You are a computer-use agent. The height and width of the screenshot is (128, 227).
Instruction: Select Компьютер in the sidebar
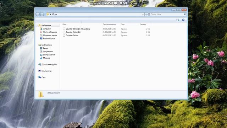(46, 71)
